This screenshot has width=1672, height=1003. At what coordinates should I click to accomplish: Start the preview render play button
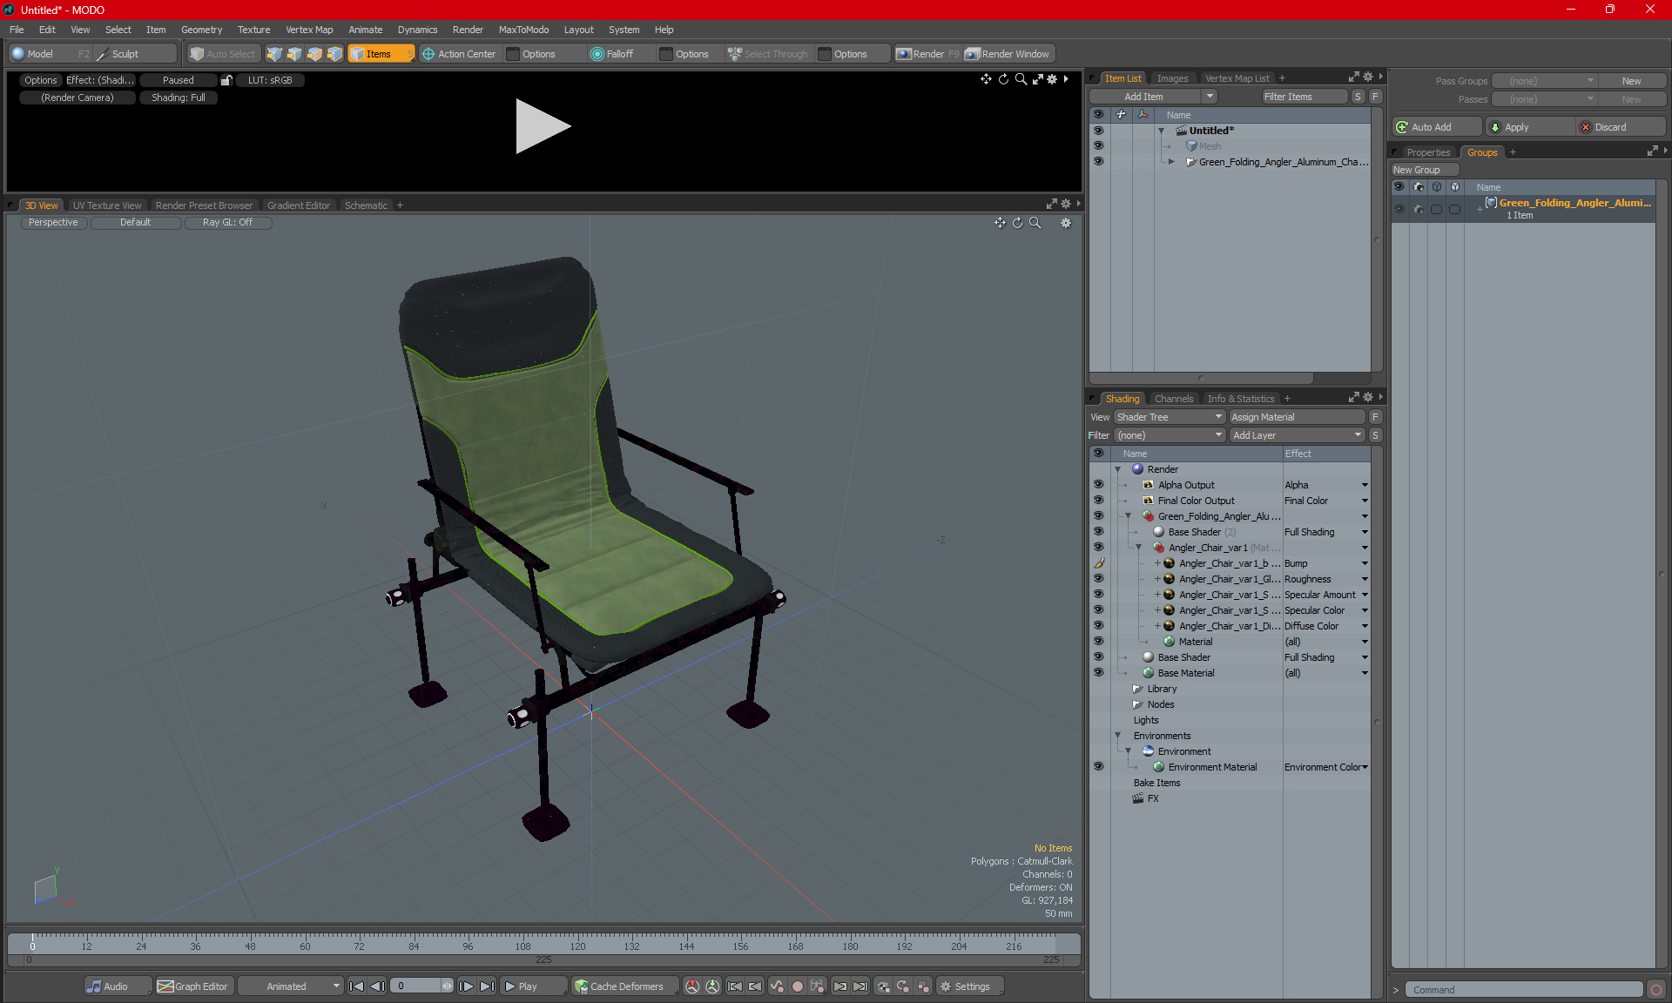(543, 126)
